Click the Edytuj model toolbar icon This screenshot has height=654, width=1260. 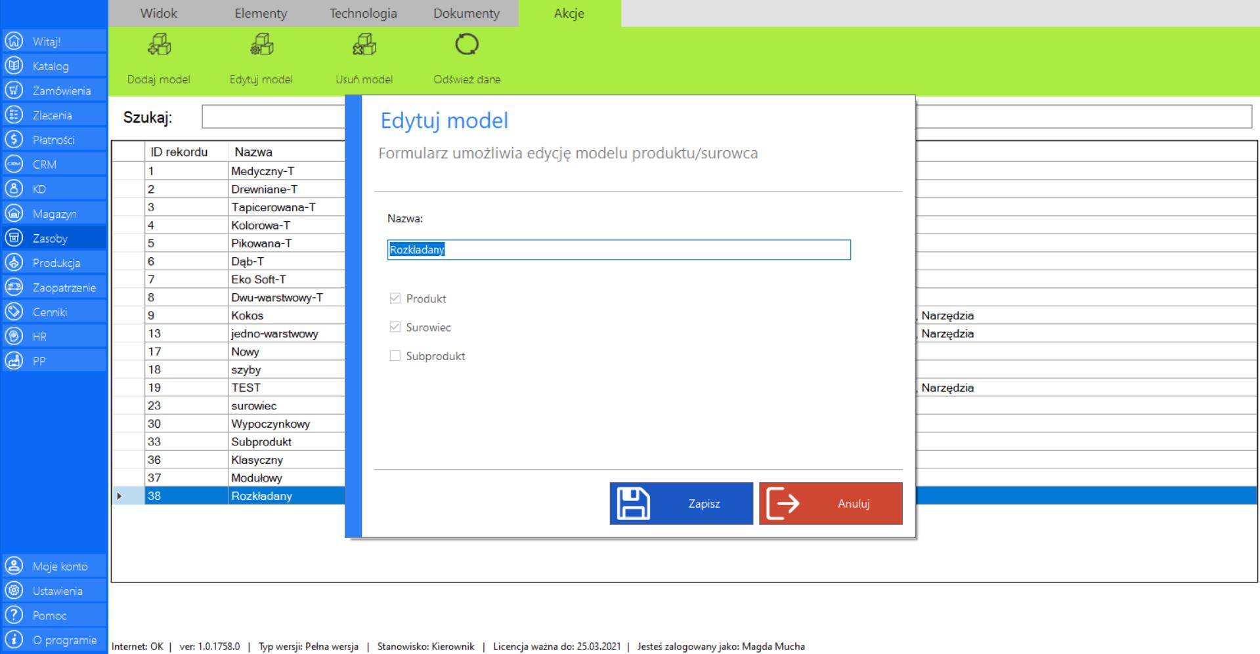point(261,46)
